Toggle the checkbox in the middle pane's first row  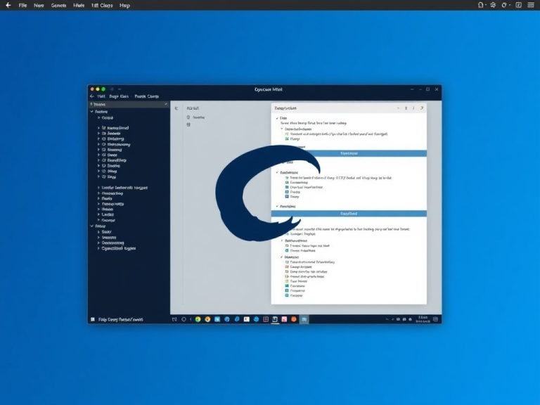click(188, 117)
